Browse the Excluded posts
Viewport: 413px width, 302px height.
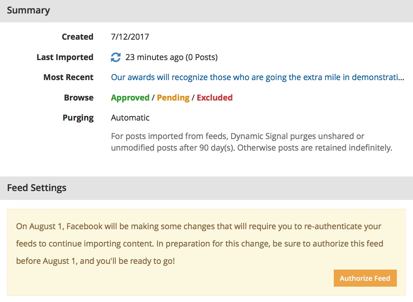pyautogui.click(x=215, y=97)
